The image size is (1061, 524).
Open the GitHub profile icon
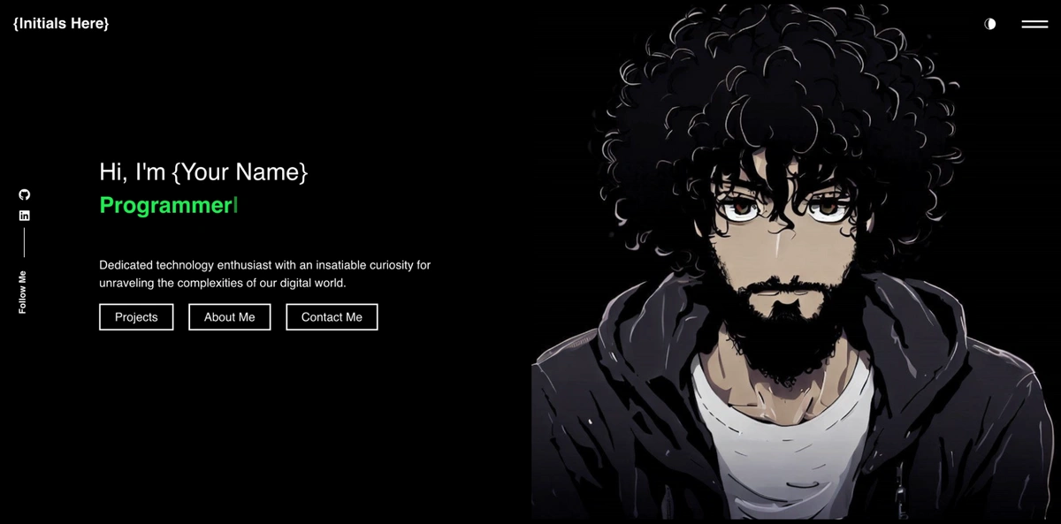coord(24,194)
